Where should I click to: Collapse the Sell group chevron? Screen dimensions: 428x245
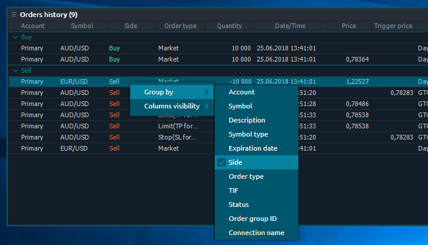[15, 70]
